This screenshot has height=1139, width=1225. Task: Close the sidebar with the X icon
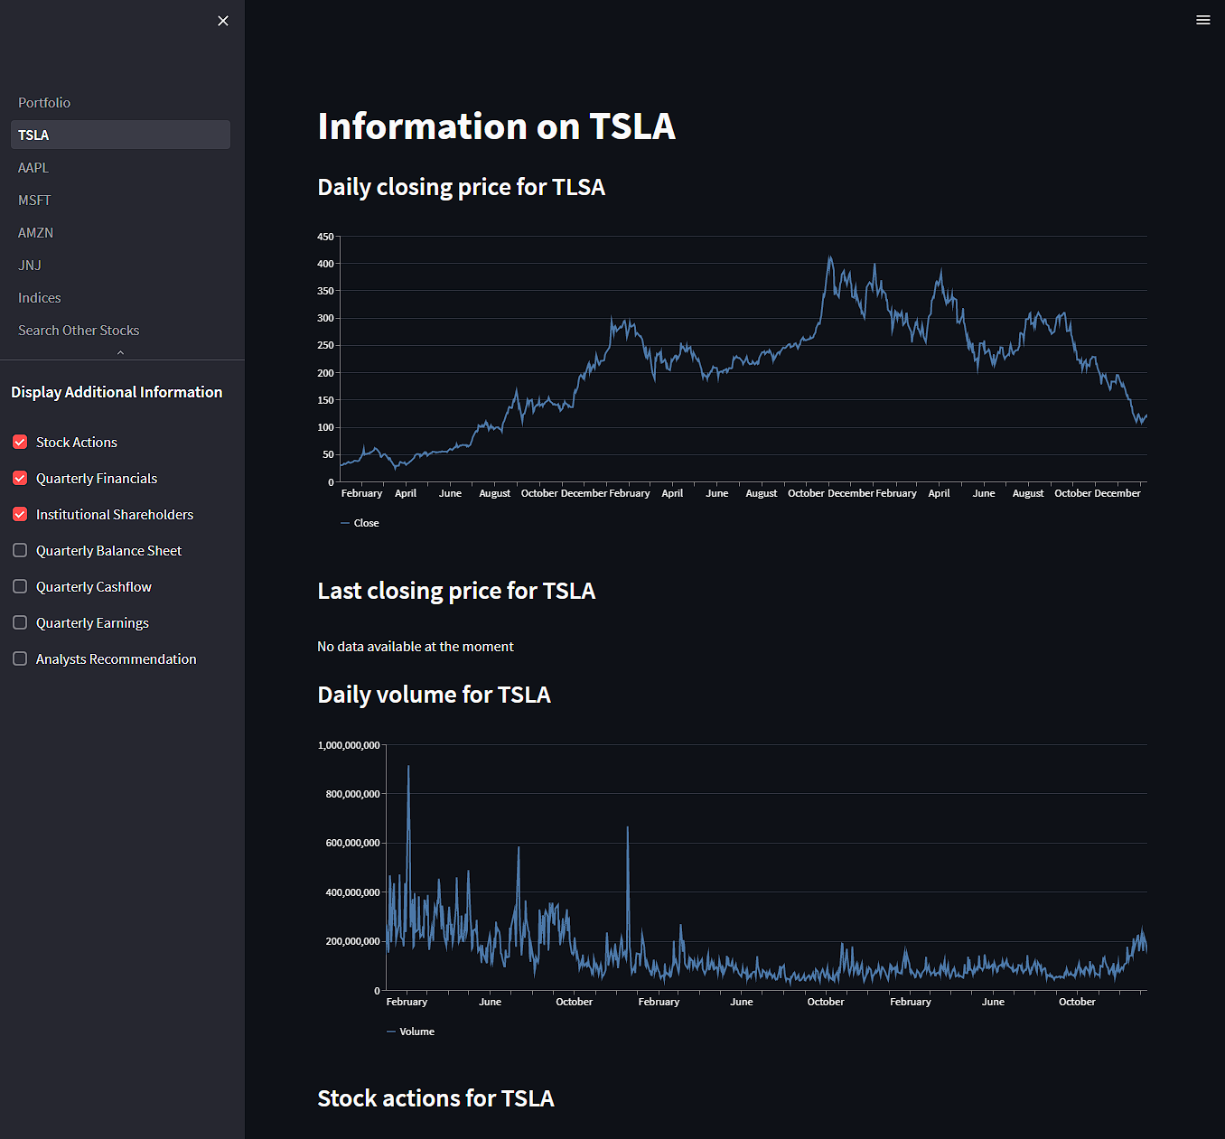tap(222, 20)
